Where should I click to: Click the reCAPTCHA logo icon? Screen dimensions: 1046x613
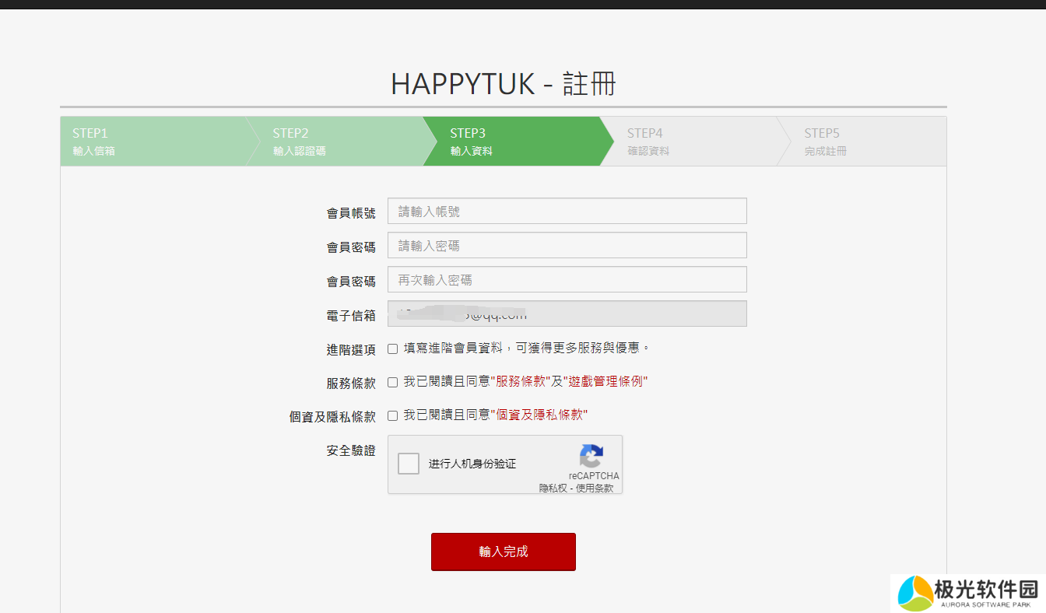[x=591, y=456]
